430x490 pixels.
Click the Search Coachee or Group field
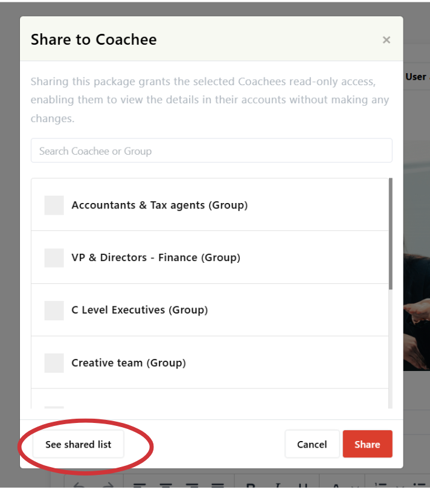211,151
